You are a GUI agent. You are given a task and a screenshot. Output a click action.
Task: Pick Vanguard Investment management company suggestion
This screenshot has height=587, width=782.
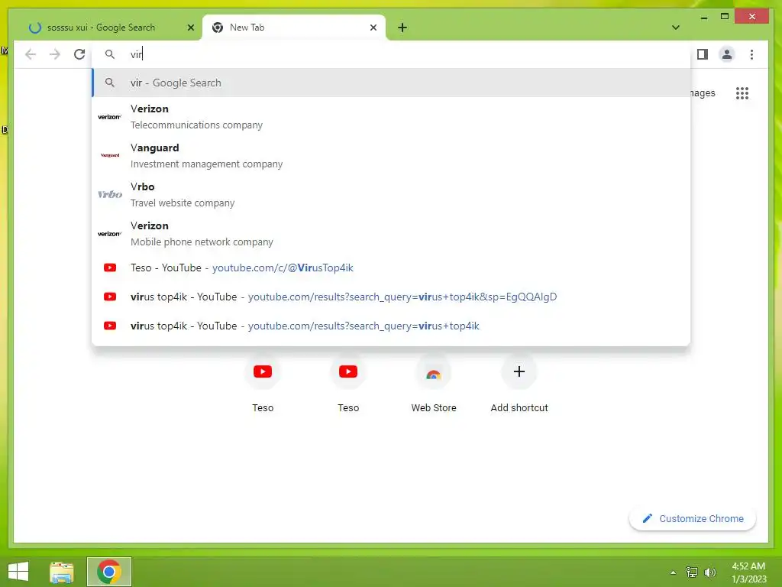coord(391,156)
